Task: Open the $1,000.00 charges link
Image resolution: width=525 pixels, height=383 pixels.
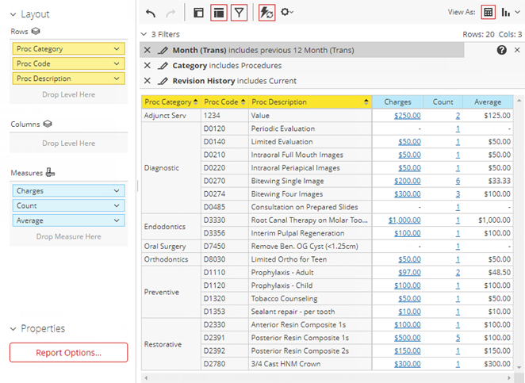Action: coord(404,221)
